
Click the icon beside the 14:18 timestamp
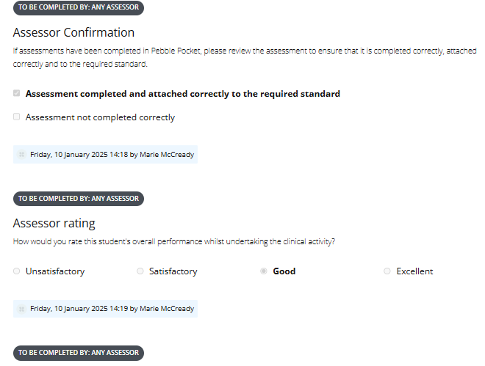pyautogui.click(x=21, y=154)
